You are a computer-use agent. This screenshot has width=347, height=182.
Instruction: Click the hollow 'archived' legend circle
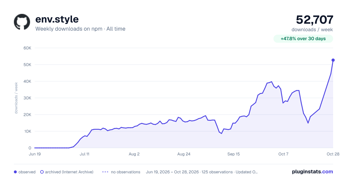coord(42,172)
